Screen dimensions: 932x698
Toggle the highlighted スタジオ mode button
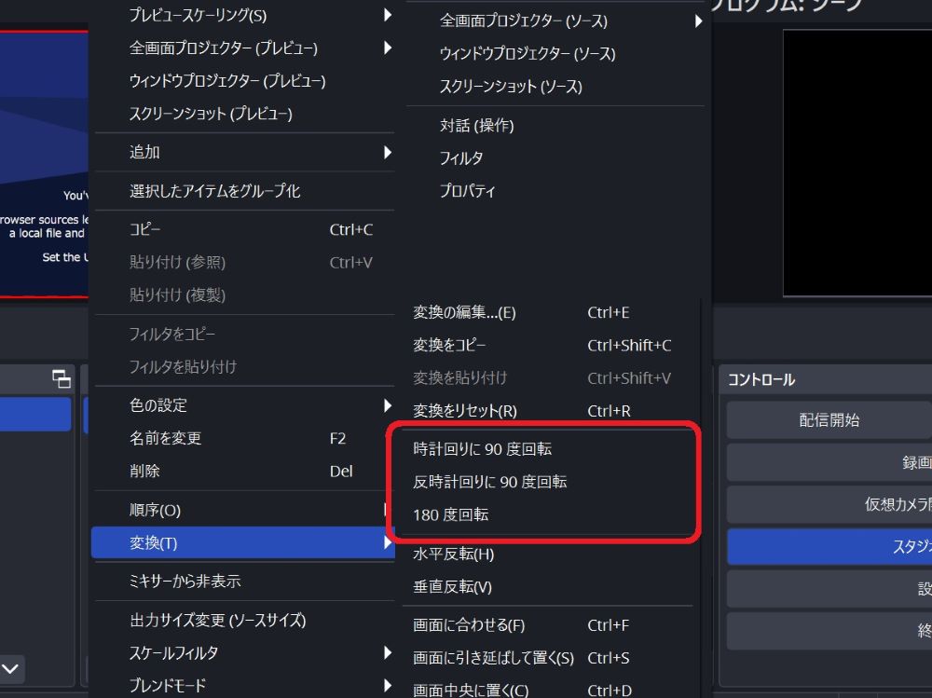point(829,546)
